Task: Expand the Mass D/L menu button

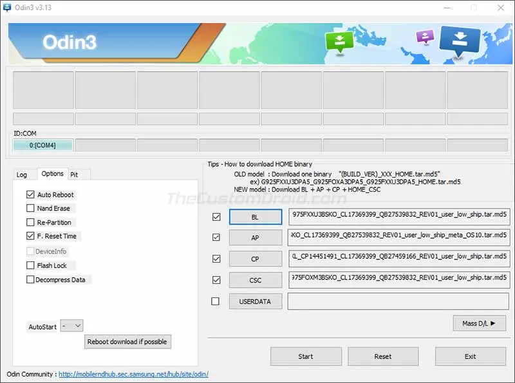Action: click(x=479, y=323)
